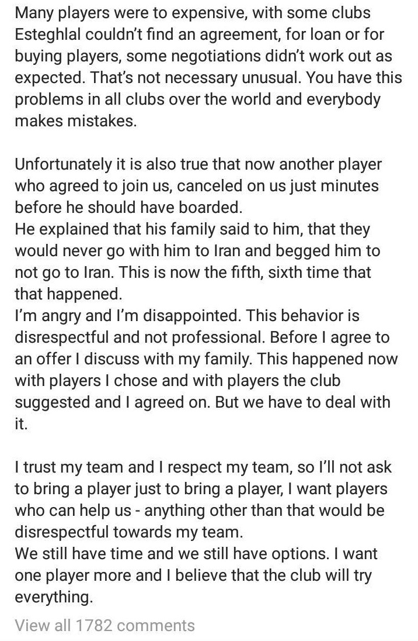Click the word 'everything.' ending the caption
418x641 pixels.
click(54, 597)
